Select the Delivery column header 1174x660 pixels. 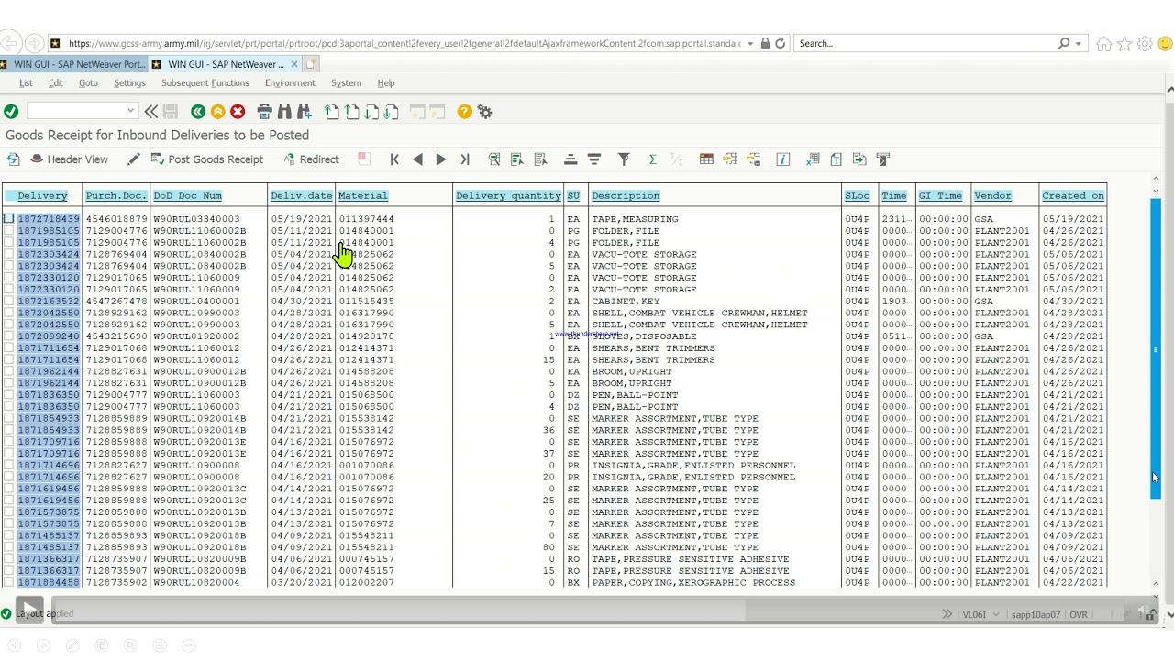42,196
